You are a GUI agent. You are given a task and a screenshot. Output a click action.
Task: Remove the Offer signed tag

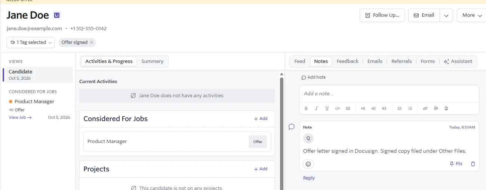click(92, 42)
